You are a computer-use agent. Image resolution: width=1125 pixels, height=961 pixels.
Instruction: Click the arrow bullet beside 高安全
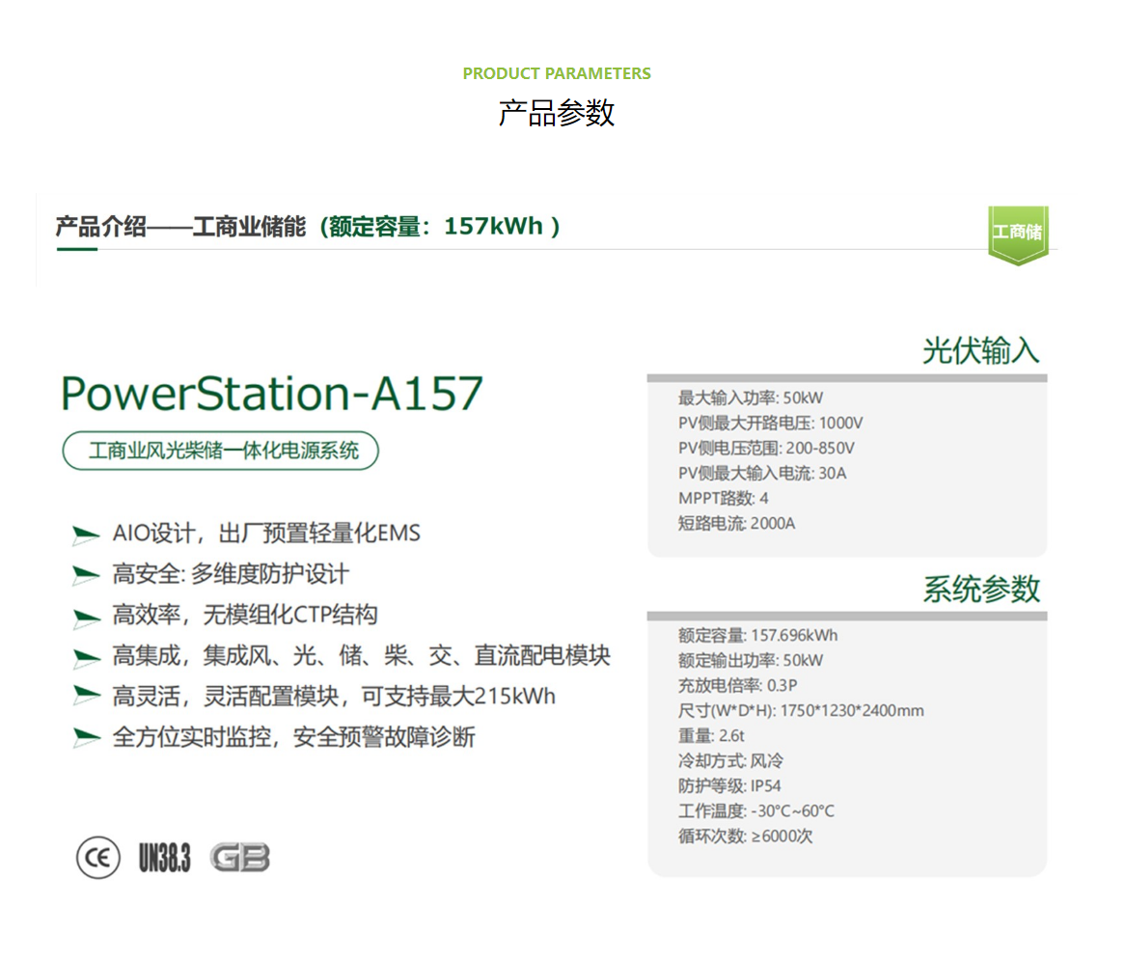[86, 575]
